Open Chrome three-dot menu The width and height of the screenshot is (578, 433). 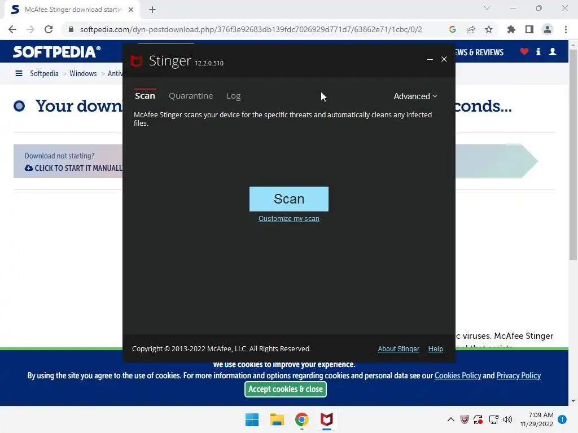point(566,29)
